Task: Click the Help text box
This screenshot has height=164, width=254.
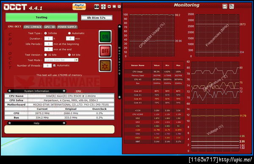Action: 59,129
